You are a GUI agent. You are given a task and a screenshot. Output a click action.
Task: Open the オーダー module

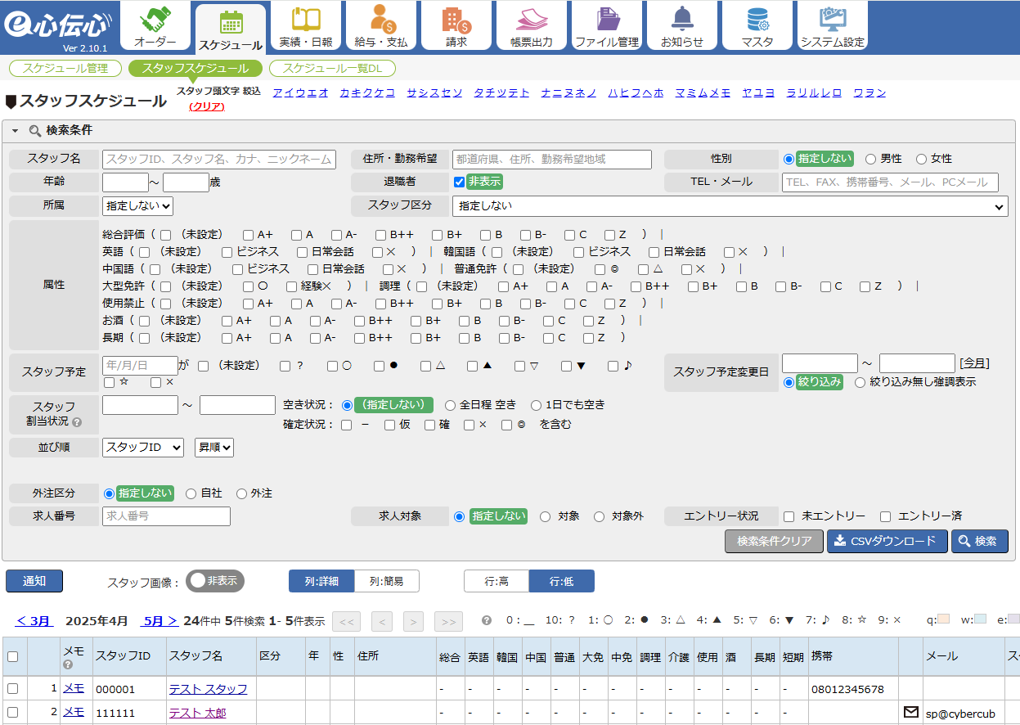click(x=155, y=26)
